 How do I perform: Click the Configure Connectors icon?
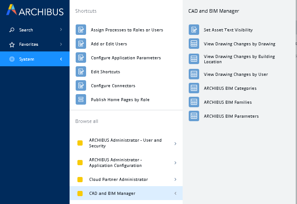81,85
